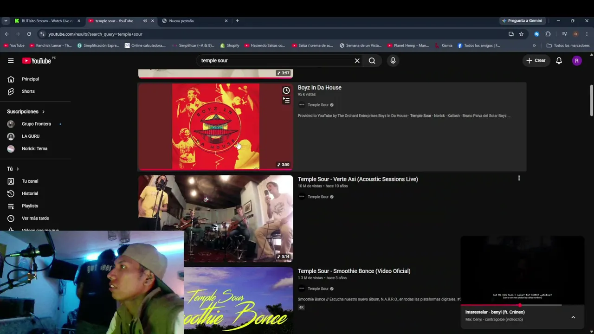
Task: Open Temple Sour channel under Boyz In Da House
Action: [318, 105]
